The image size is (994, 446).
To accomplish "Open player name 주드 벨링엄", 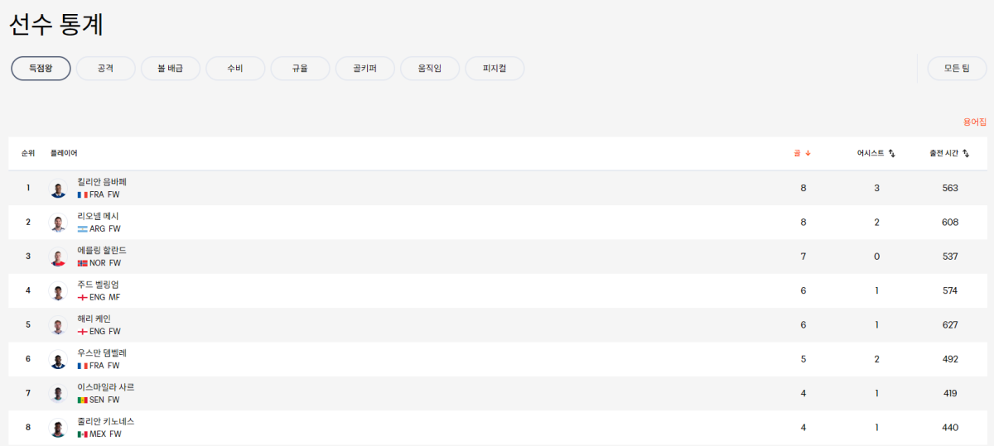I will click(98, 285).
